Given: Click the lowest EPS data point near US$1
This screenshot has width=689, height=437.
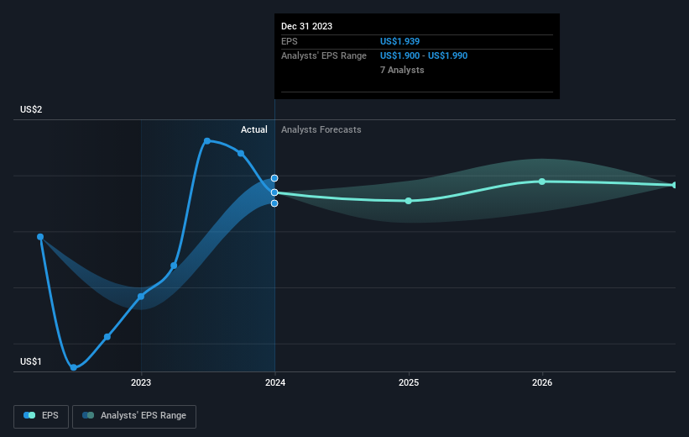Looking at the screenshot, I should 73,367.
